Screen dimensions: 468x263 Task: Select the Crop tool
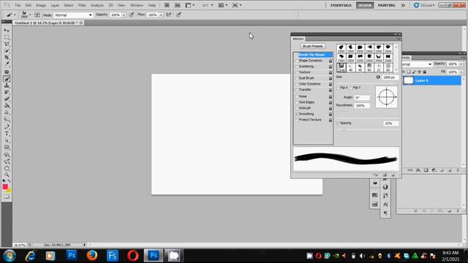[x=7, y=57]
